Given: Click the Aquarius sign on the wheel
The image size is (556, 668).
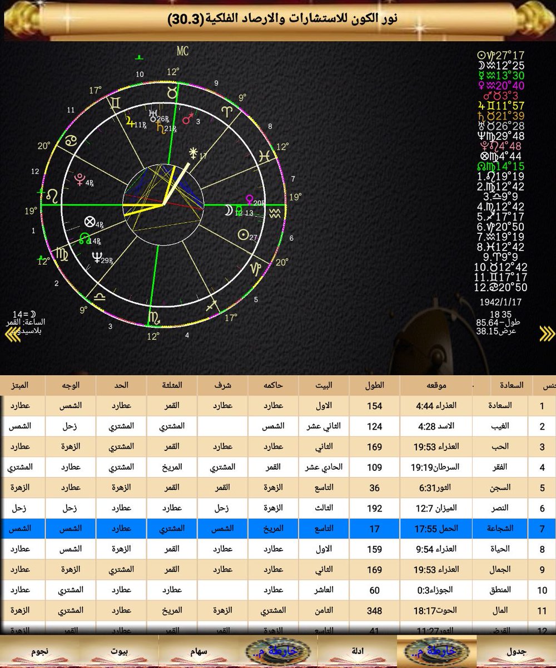Looking at the screenshot, I should point(275,213).
